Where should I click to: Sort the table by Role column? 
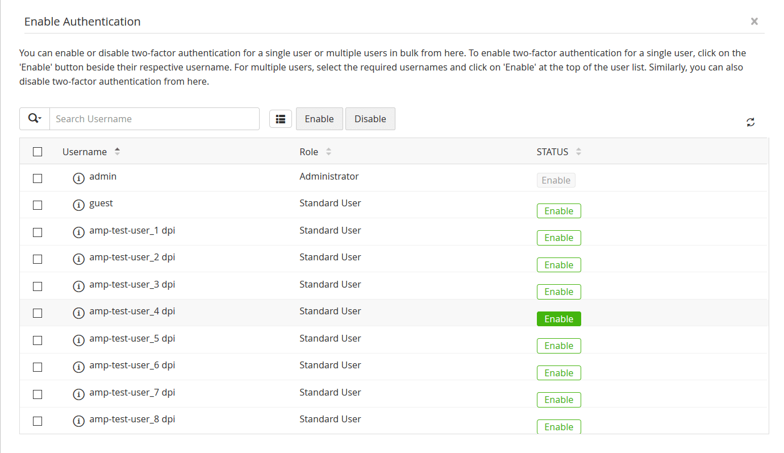[328, 152]
